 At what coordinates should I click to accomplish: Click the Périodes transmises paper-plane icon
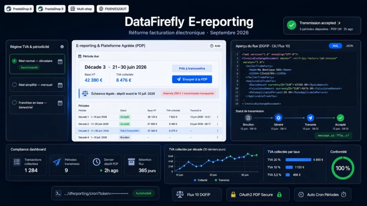click(x=57, y=162)
